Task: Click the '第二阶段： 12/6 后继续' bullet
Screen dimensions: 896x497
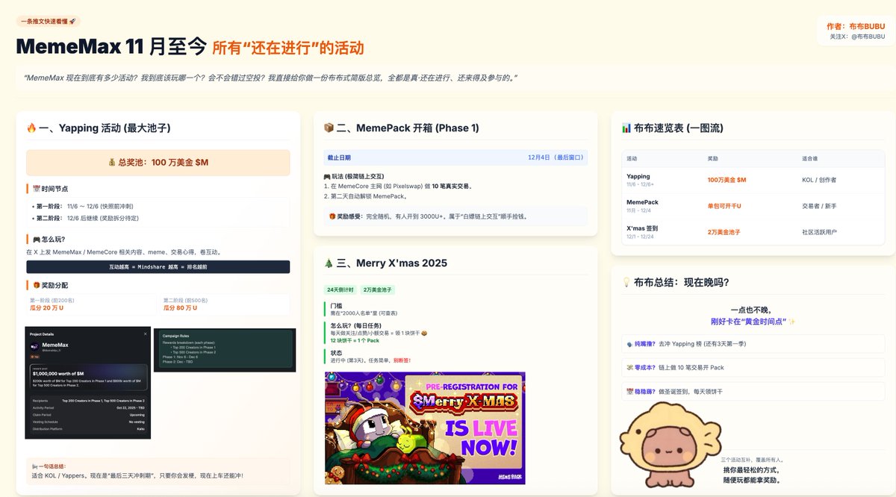Action: coord(87,218)
